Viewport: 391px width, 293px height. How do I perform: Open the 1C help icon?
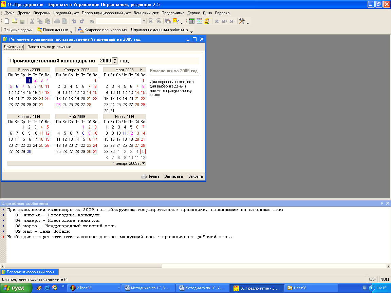[176, 21]
